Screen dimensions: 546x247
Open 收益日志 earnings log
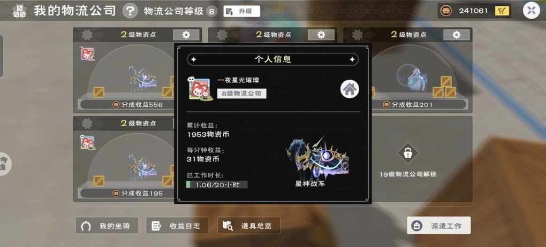pos(178,226)
